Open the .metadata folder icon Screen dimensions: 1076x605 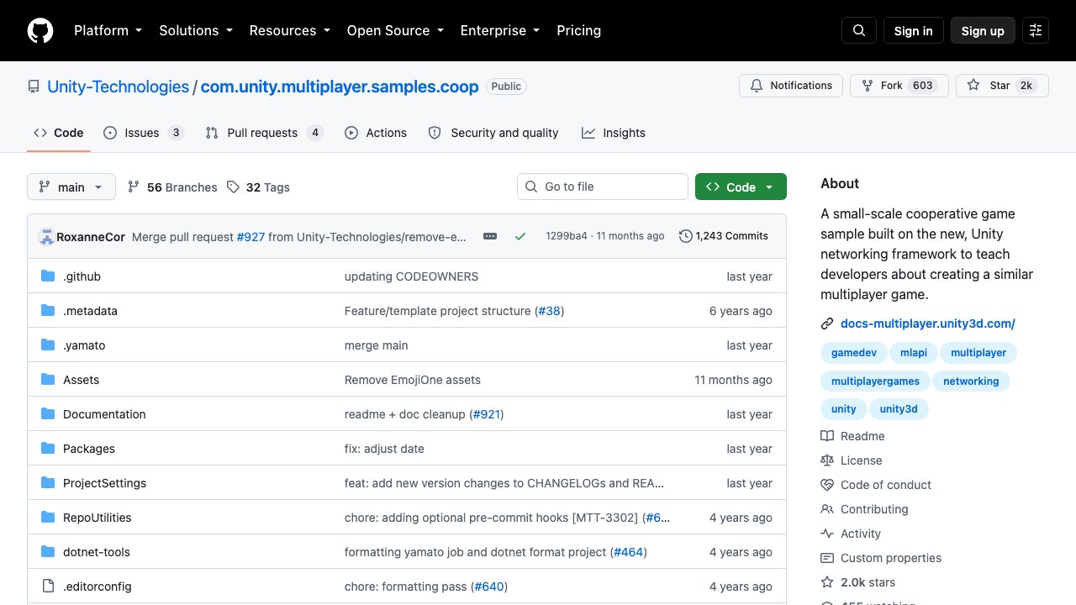click(x=48, y=311)
